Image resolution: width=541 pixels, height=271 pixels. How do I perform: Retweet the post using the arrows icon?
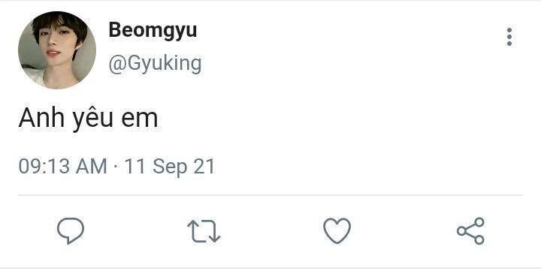[x=204, y=231]
